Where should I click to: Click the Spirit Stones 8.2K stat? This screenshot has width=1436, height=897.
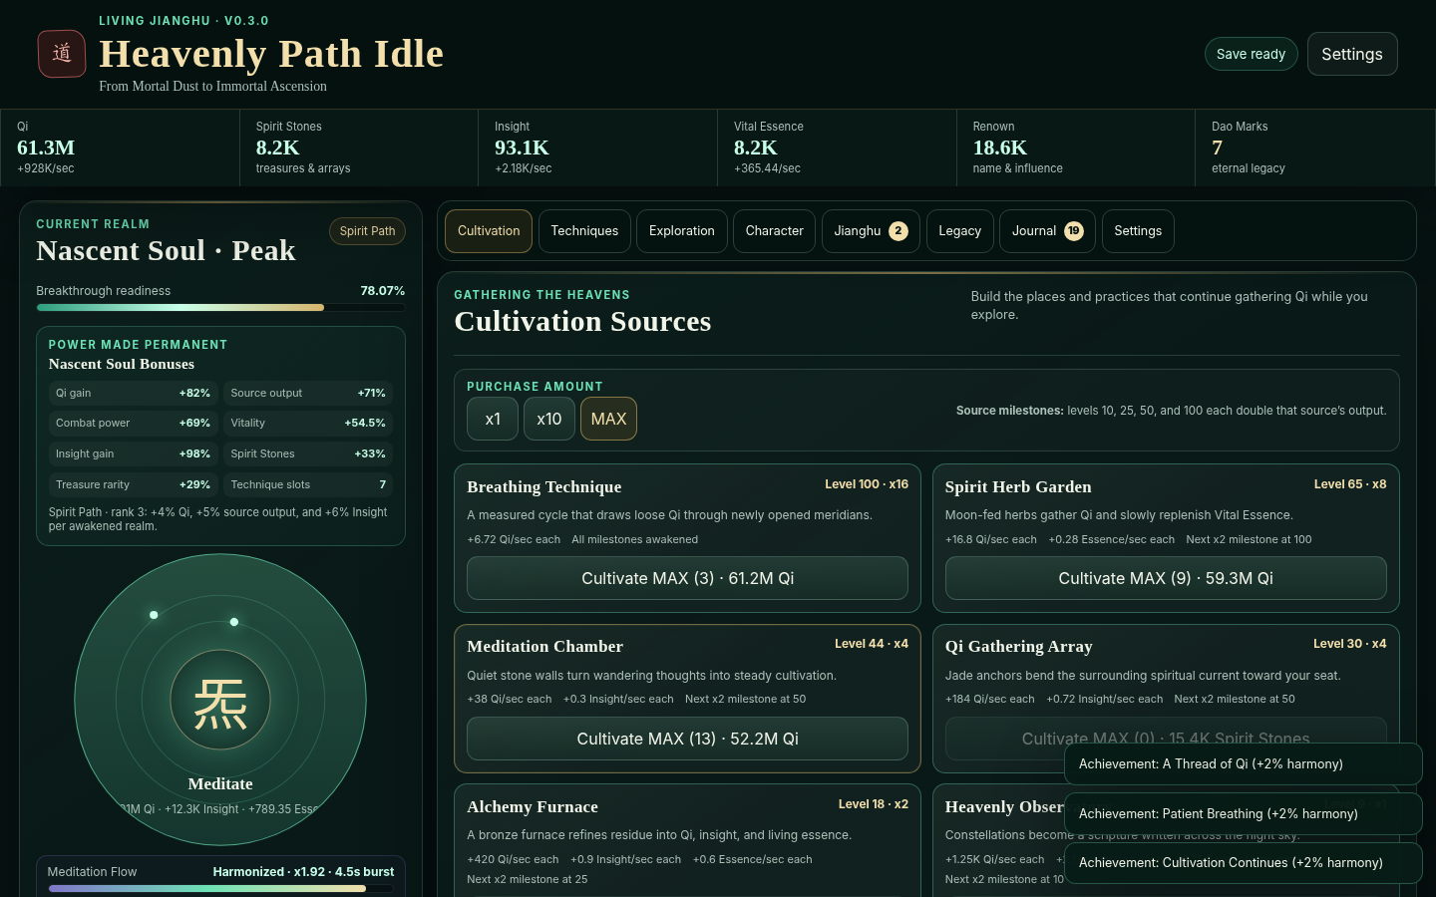click(359, 148)
